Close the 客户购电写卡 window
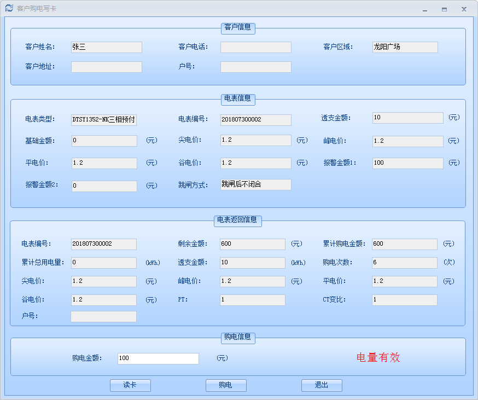The image size is (478, 400). [464, 9]
